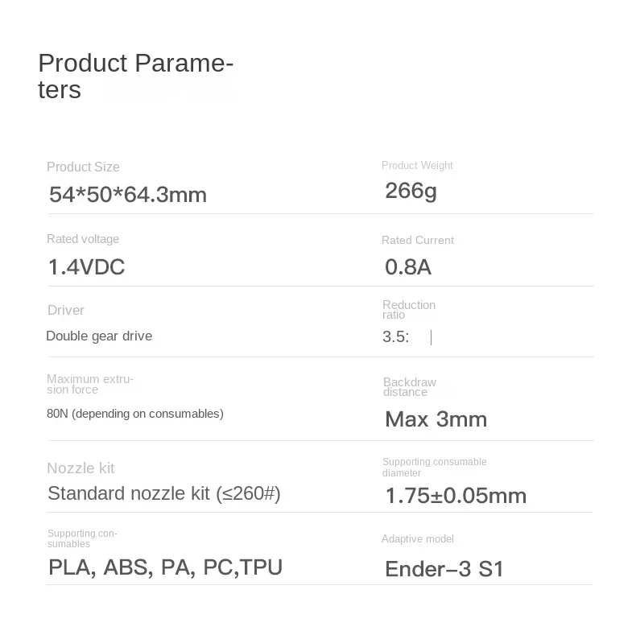Select the Standard nozzle kit text
Image resolution: width=636 pixels, height=635 pixels.
click(x=164, y=493)
